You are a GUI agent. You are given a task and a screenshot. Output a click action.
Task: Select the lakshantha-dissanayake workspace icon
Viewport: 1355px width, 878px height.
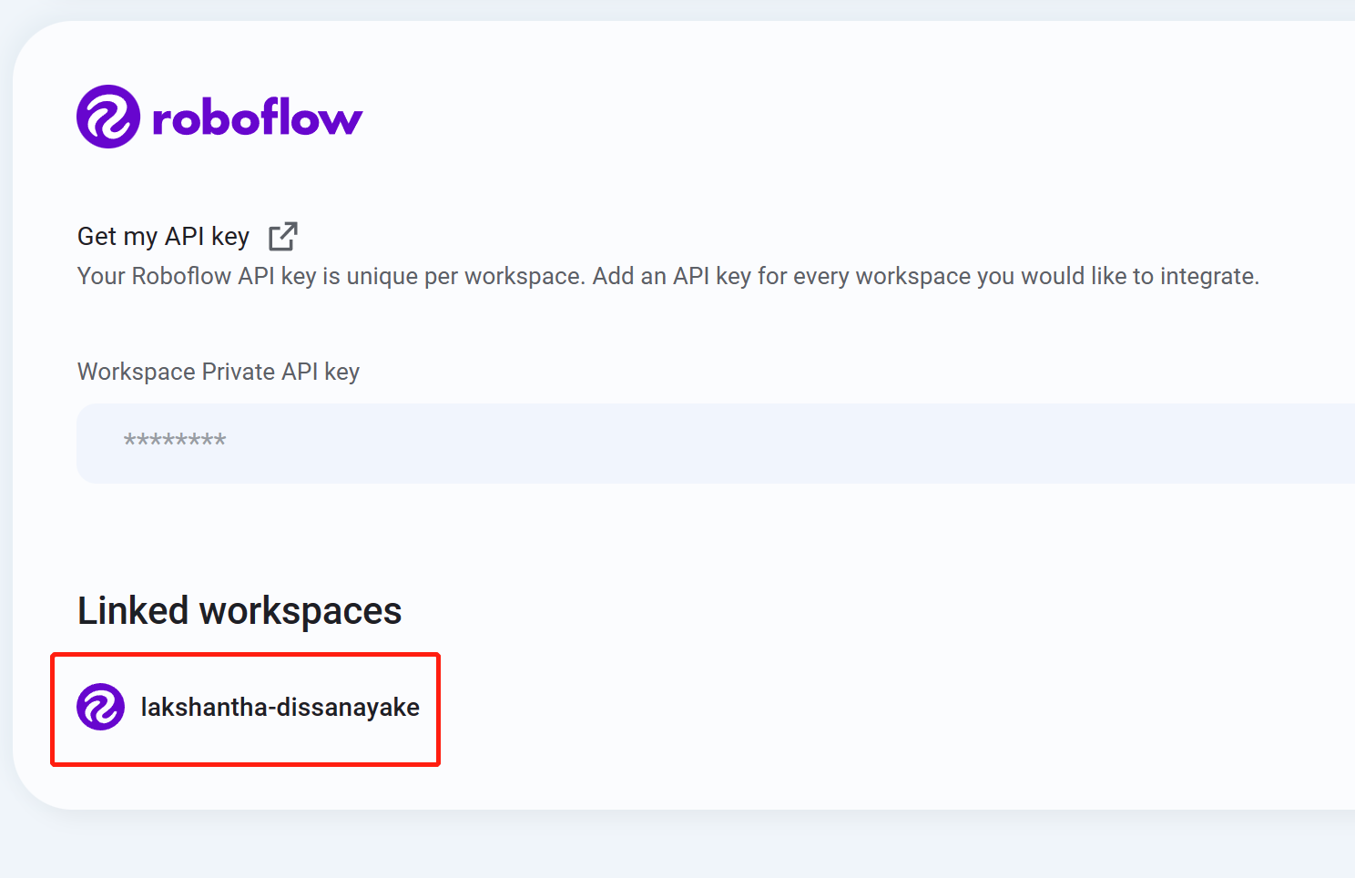point(100,707)
